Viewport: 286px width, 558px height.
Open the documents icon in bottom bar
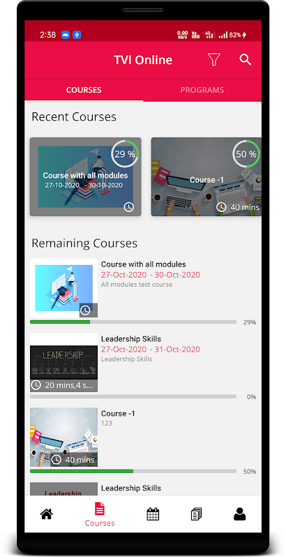click(x=196, y=514)
